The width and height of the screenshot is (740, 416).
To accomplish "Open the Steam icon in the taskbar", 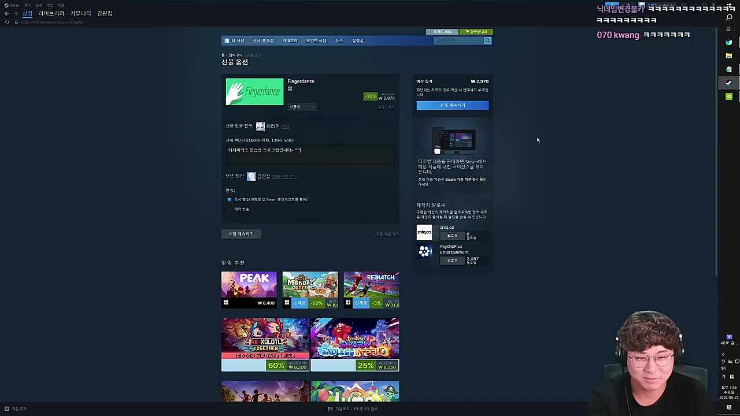I will tap(729, 83).
